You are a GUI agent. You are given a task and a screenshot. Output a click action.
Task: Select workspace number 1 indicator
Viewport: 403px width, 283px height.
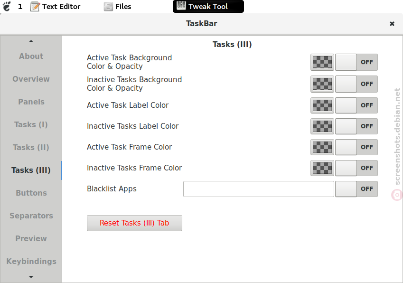tap(20, 7)
